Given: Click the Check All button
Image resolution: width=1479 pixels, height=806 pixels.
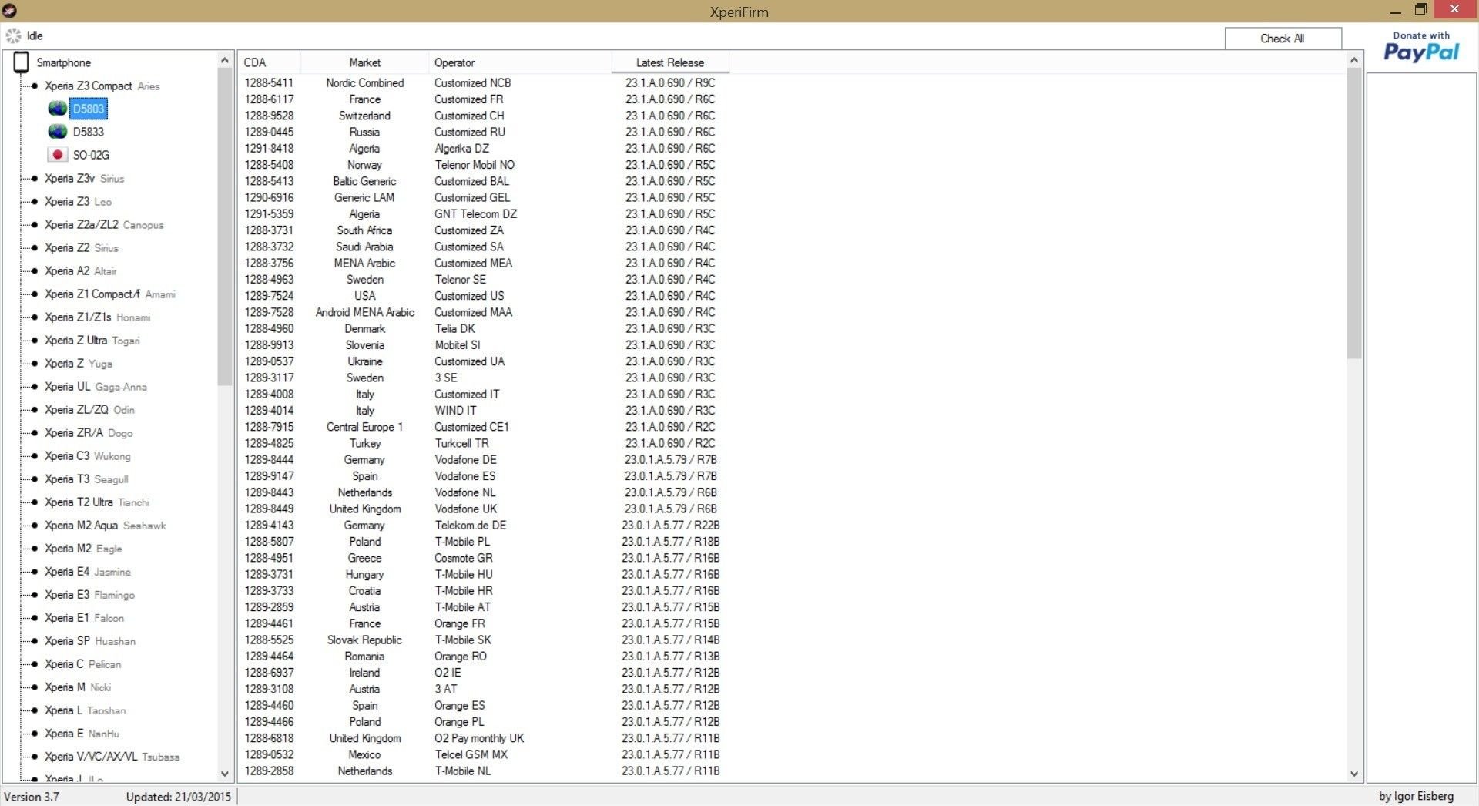Looking at the screenshot, I should [x=1283, y=39].
